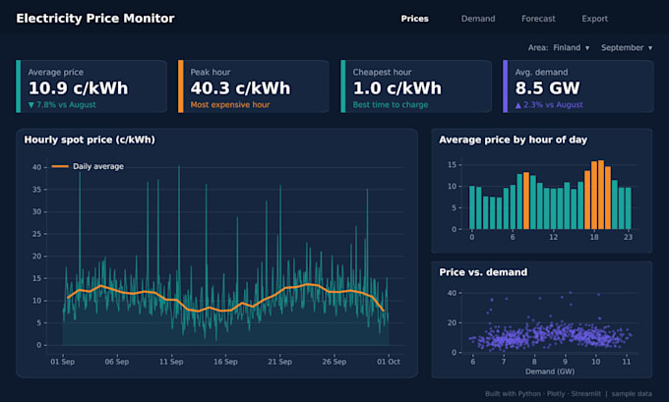The height and width of the screenshot is (402, 669).
Task: Click the Demand (GW) axis title
Action: click(550, 372)
